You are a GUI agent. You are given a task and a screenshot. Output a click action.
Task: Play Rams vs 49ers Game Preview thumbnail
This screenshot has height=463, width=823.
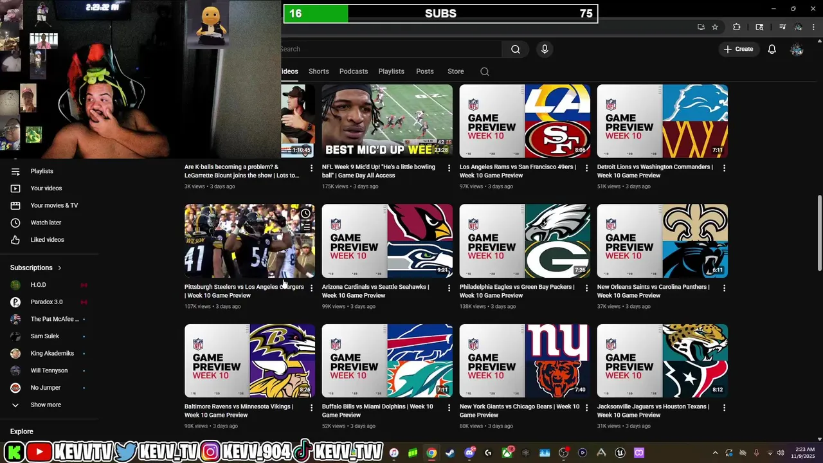tap(525, 121)
